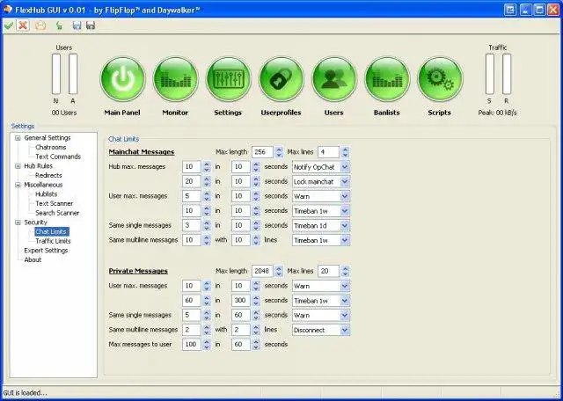The height and width of the screenshot is (401, 563).
Task: Select Hub Rules tree label
Action: click(x=38, y=166)
